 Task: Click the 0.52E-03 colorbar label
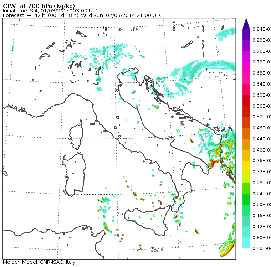tap(262, 117)
